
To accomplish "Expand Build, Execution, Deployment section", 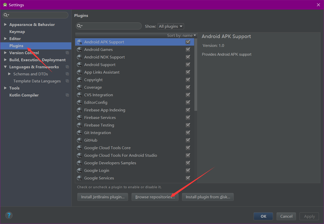I will [x=5, y=60].
